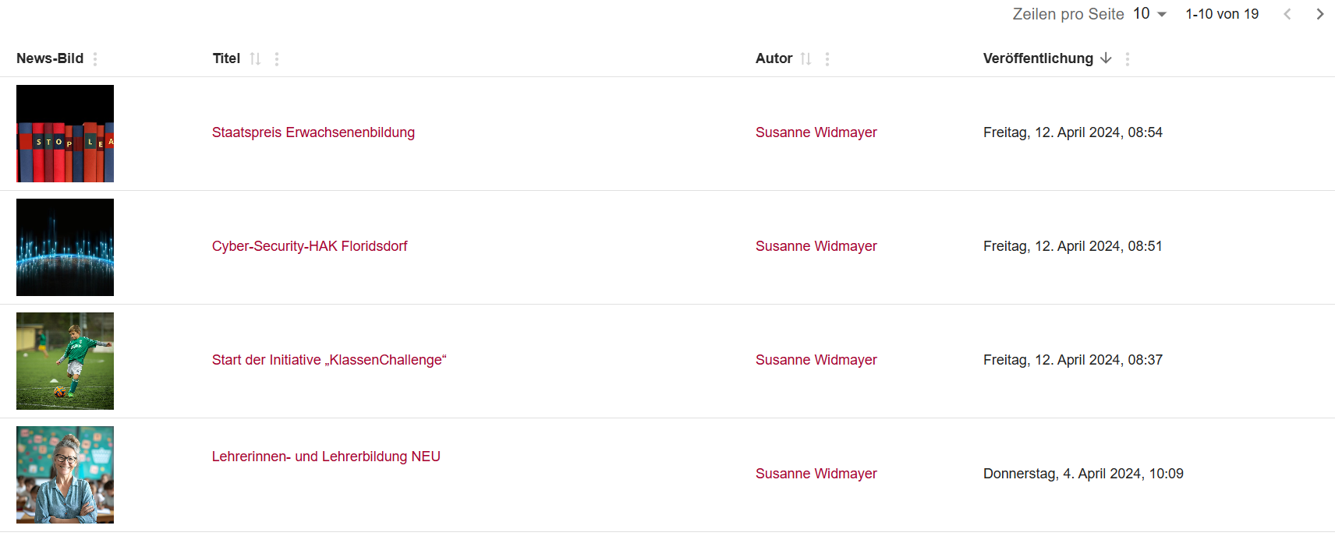Click author Susanne Widmayer in the Cyber-Security row
The height and width of the screenshot is (536, 1335).
coord(816,246)
